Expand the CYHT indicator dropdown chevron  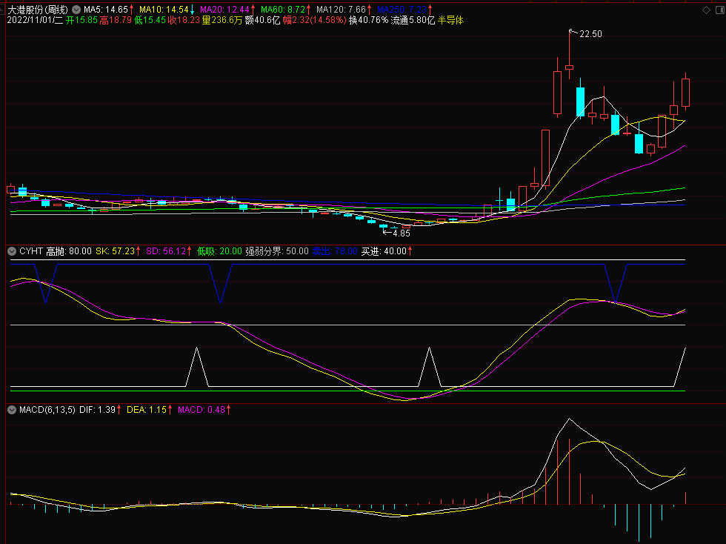(12, 251)
